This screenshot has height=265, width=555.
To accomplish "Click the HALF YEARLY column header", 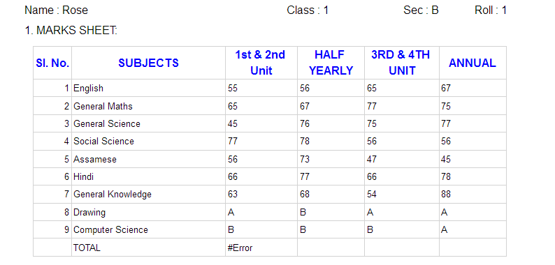I will point(331,63).
